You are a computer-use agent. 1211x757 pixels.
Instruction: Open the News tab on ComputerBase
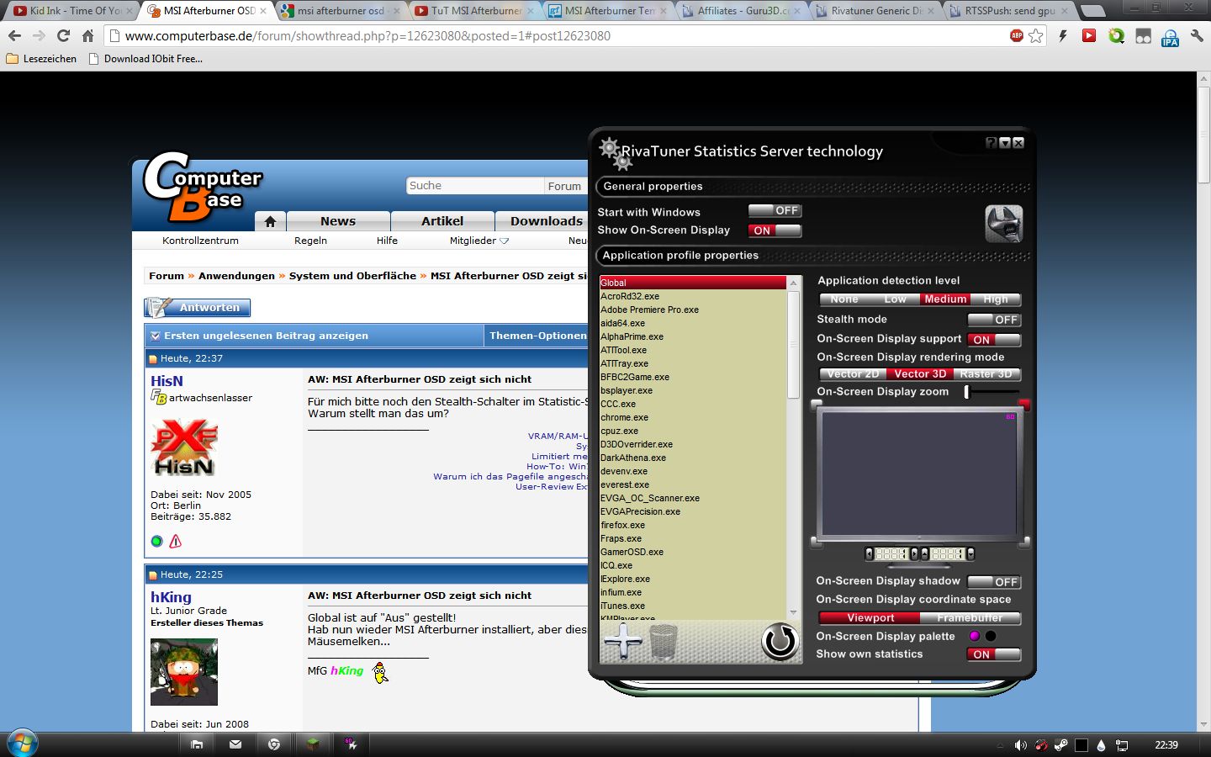338,221
